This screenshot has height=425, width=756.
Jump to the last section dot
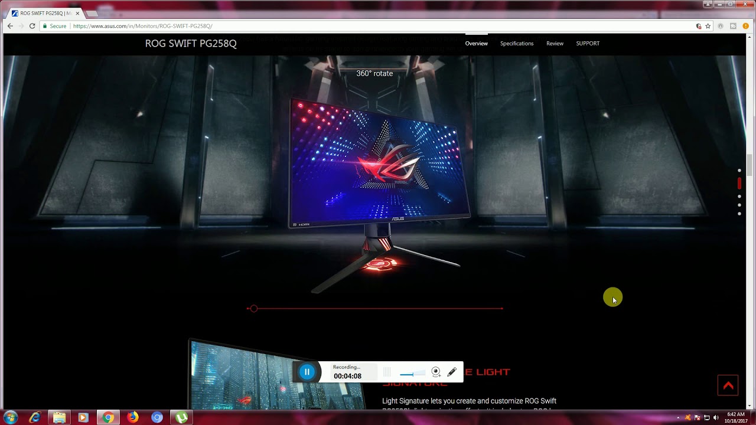point(739,214)
